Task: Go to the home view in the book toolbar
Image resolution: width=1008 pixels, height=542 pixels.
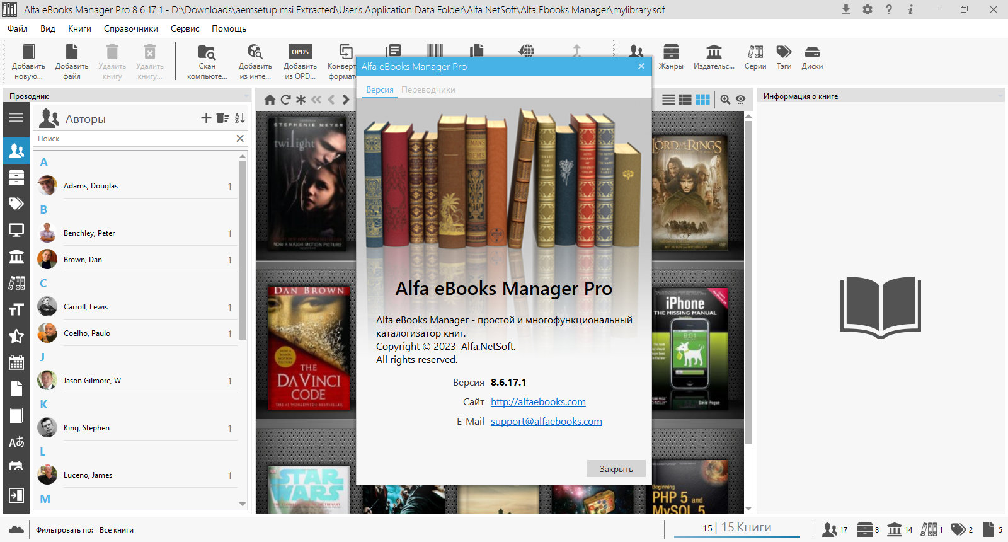Action: tap(270, 100)
